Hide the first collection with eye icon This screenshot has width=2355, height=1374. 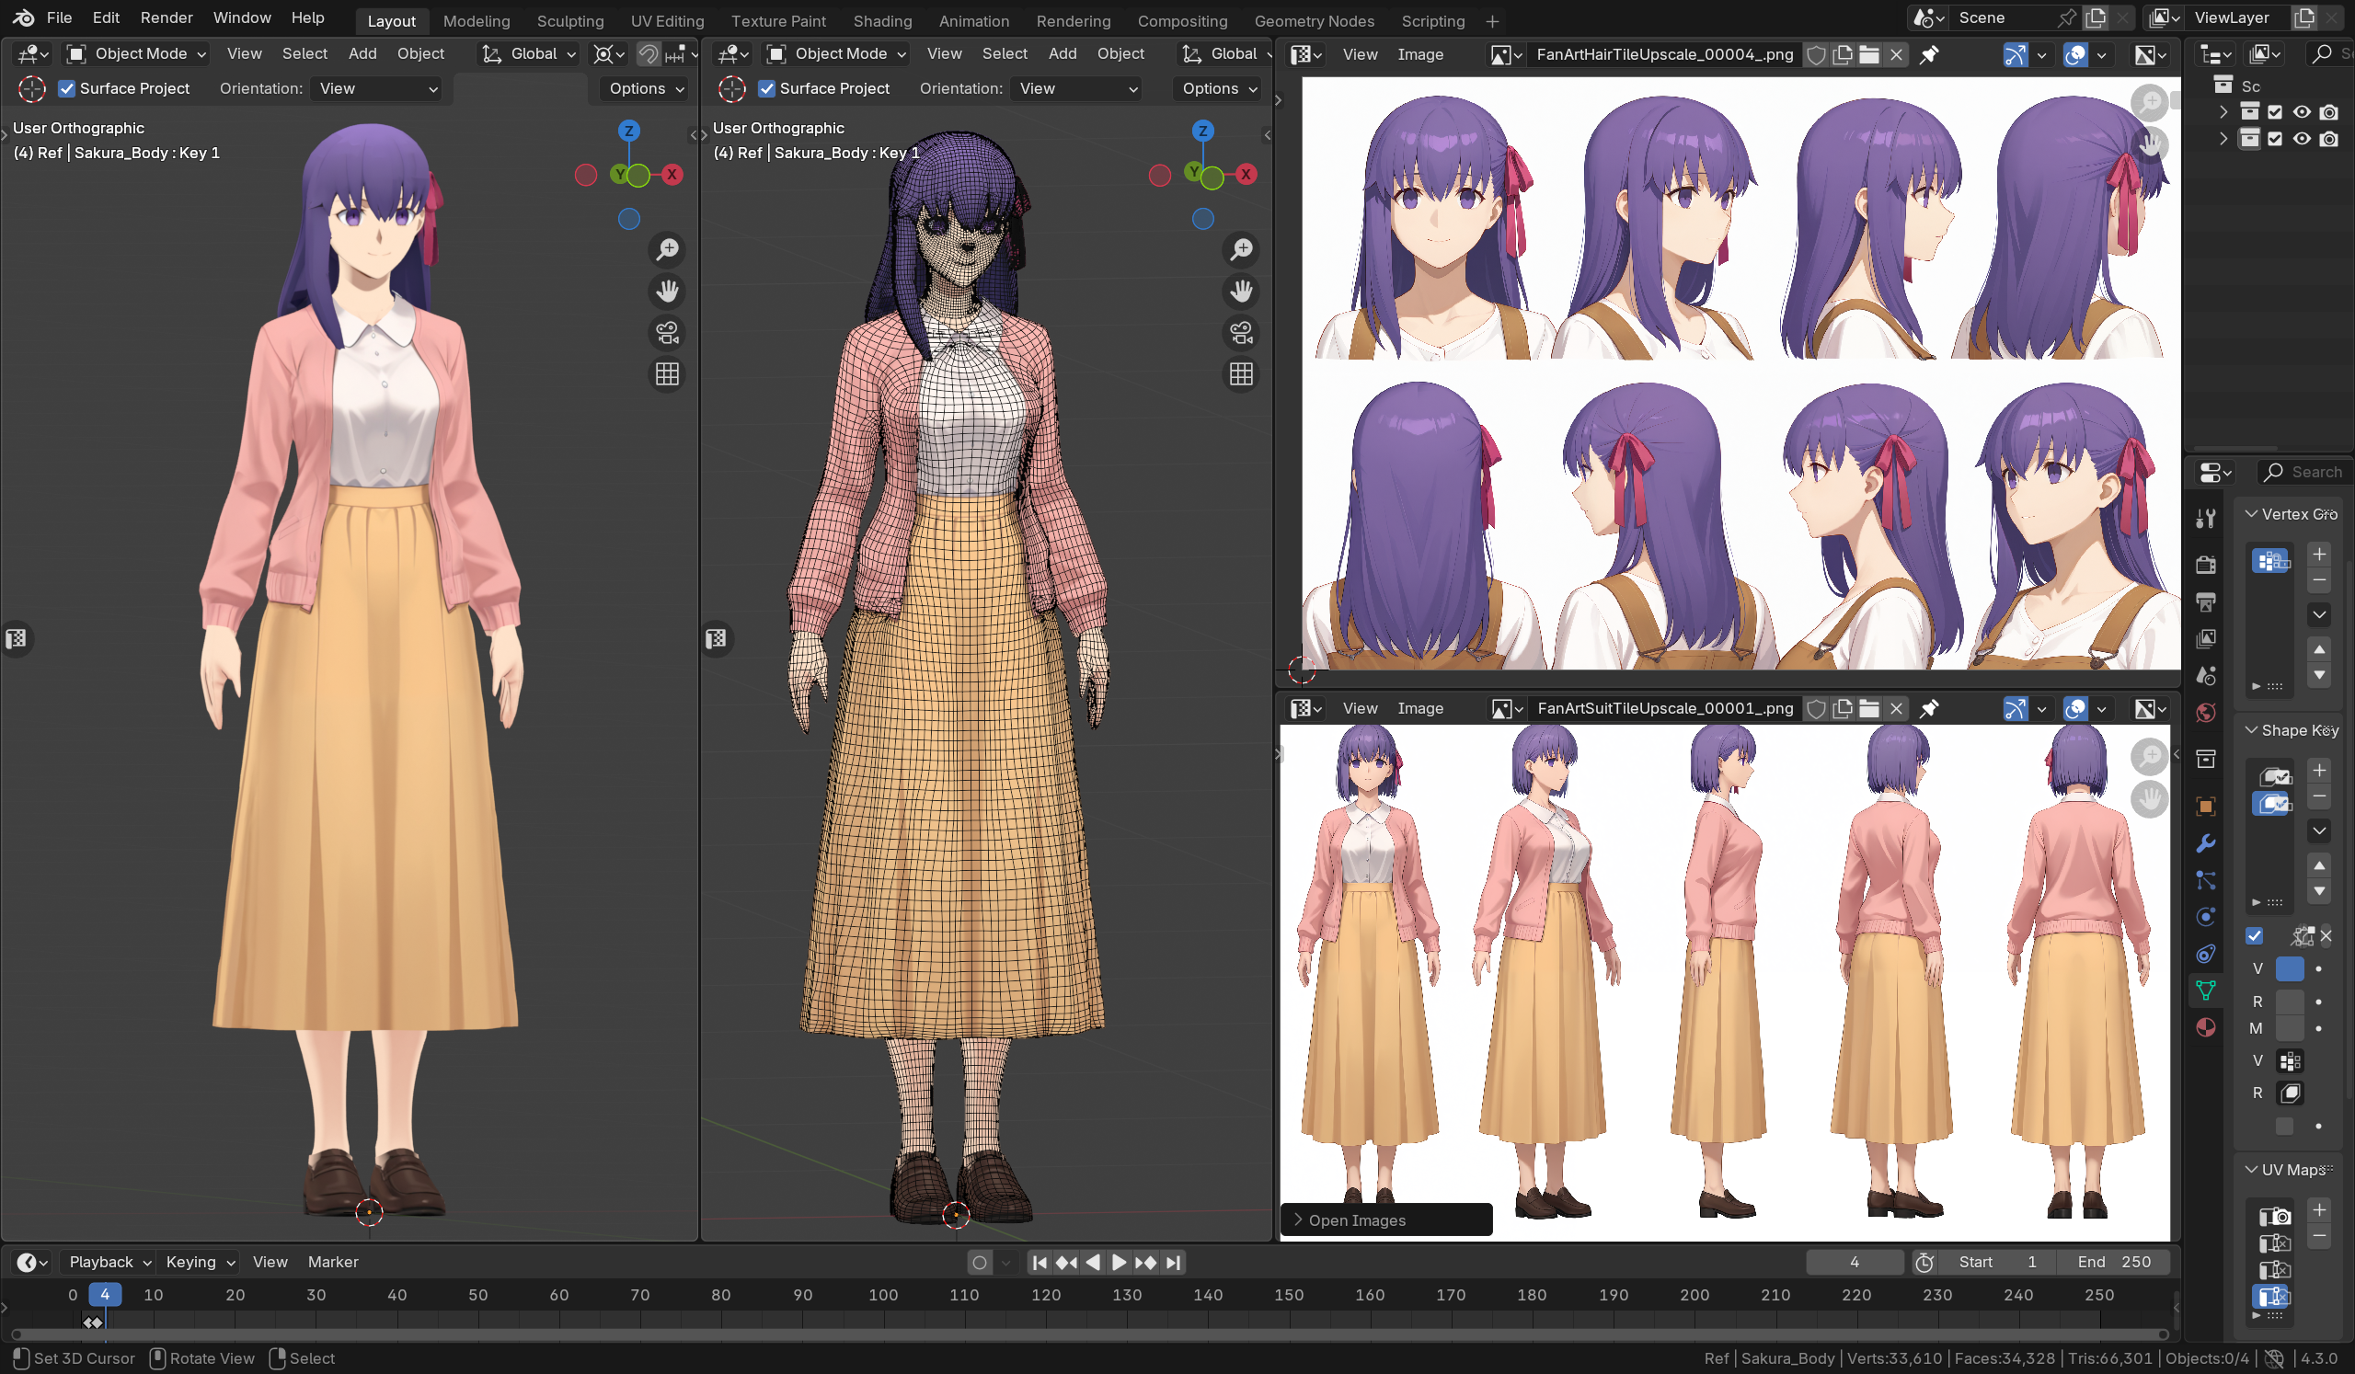[x=2302, y=112]
